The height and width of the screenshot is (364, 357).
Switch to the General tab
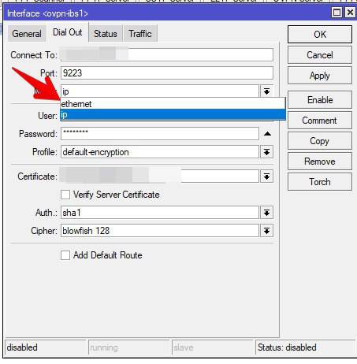27,34
